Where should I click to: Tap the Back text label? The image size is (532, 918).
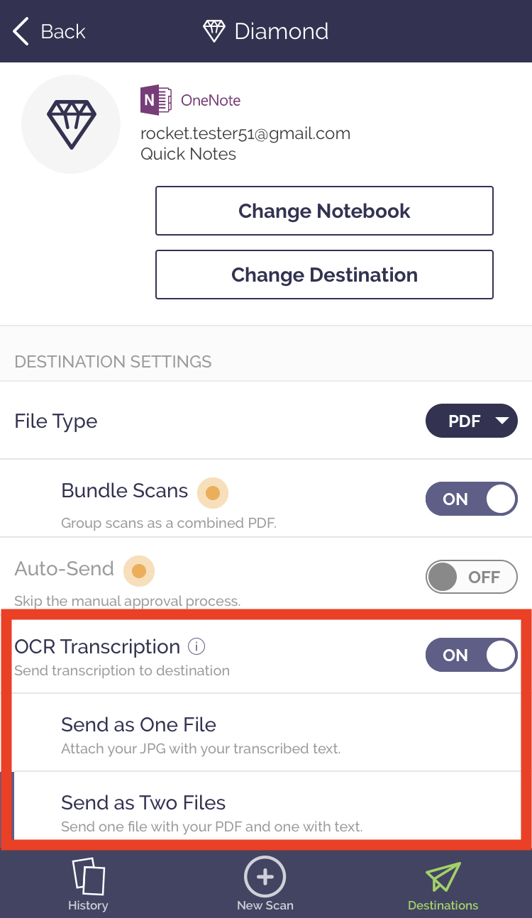pyautogui.click(x=63, y=32)
